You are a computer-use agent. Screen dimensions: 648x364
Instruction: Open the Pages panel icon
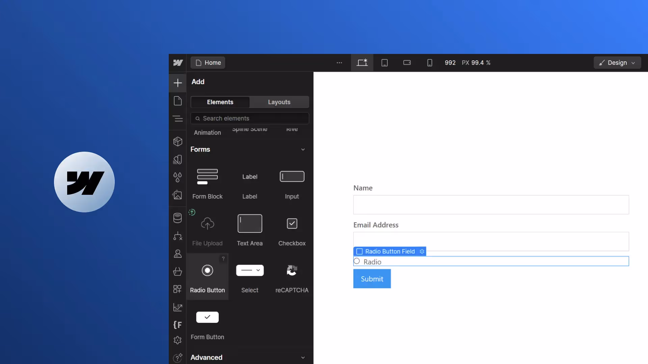178,101
